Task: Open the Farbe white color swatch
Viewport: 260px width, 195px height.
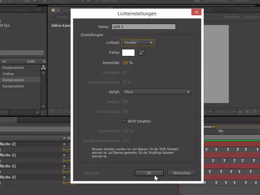Action: coord(128,53)
